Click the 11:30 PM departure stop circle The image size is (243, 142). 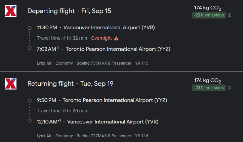point(30,28)
